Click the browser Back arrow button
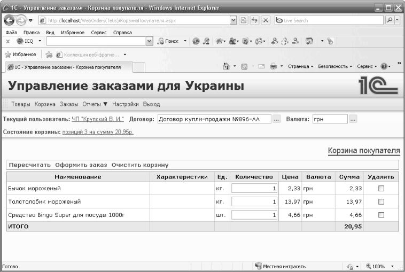Image resolution: width=405 pixels, height=272 pixels. click(9, 21)
